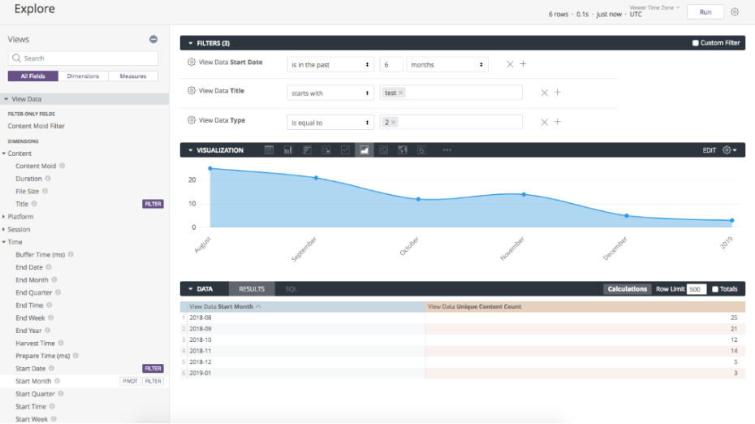This screenshot has height=424, width=755.
Task: Select the map visualization icon
Action: pos(403,150)
